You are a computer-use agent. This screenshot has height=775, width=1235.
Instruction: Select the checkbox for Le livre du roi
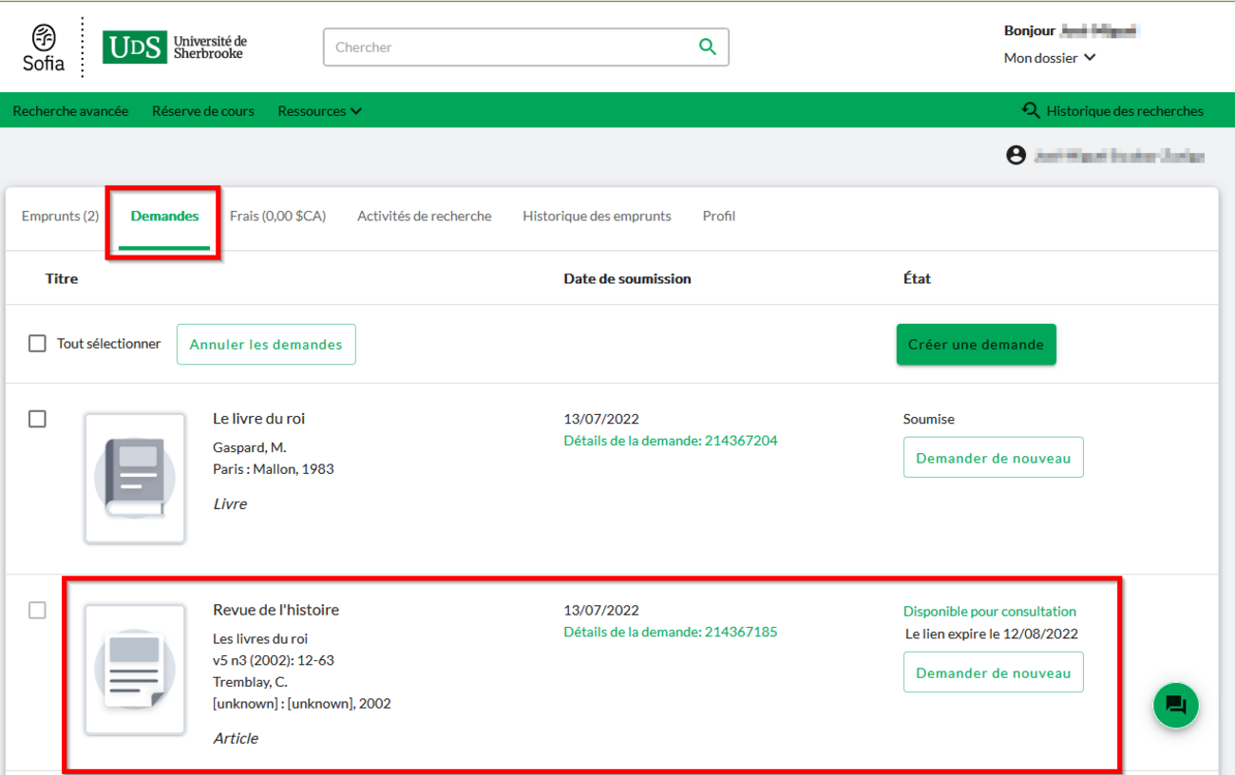pos(37,419)
